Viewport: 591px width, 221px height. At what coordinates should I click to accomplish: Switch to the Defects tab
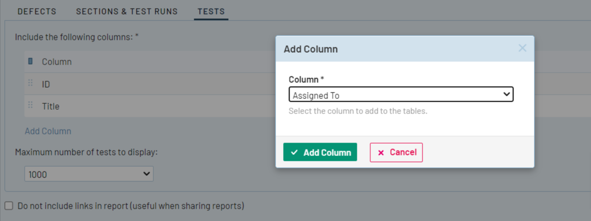37,11
